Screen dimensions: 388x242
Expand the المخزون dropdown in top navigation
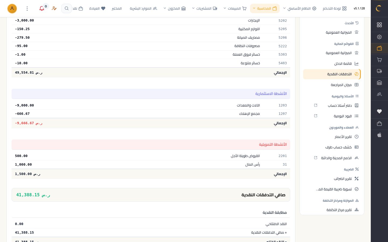click(x=175, y=9)
